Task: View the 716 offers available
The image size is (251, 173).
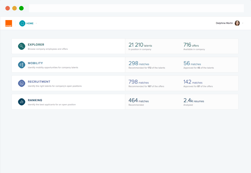Action: 191,45
